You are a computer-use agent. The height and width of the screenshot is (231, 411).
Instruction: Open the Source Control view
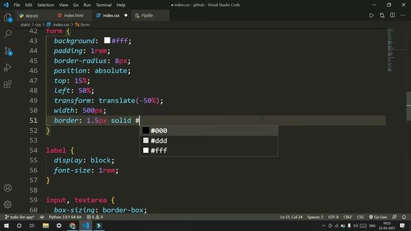tap(8, 51)
